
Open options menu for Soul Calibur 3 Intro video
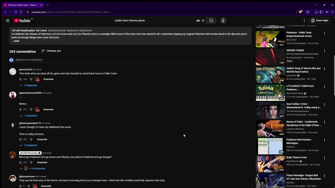(x=324, y=104)
